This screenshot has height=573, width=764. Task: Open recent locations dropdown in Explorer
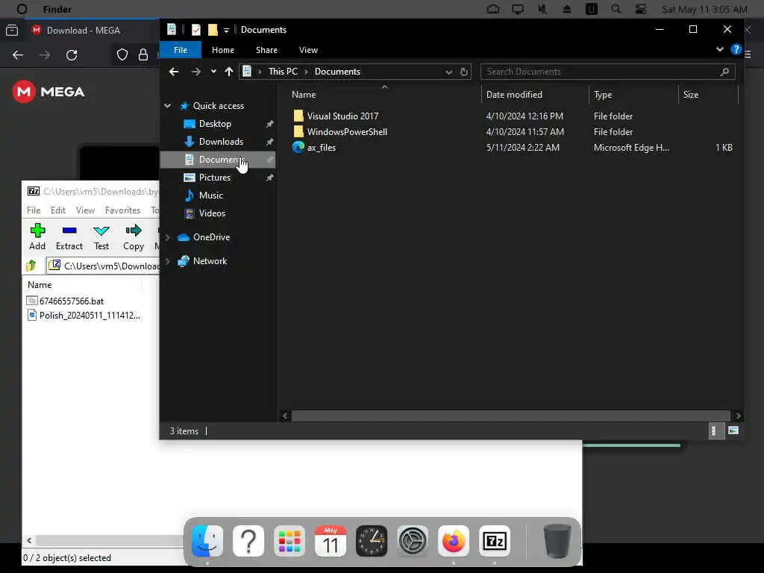(x=213, y=72)
